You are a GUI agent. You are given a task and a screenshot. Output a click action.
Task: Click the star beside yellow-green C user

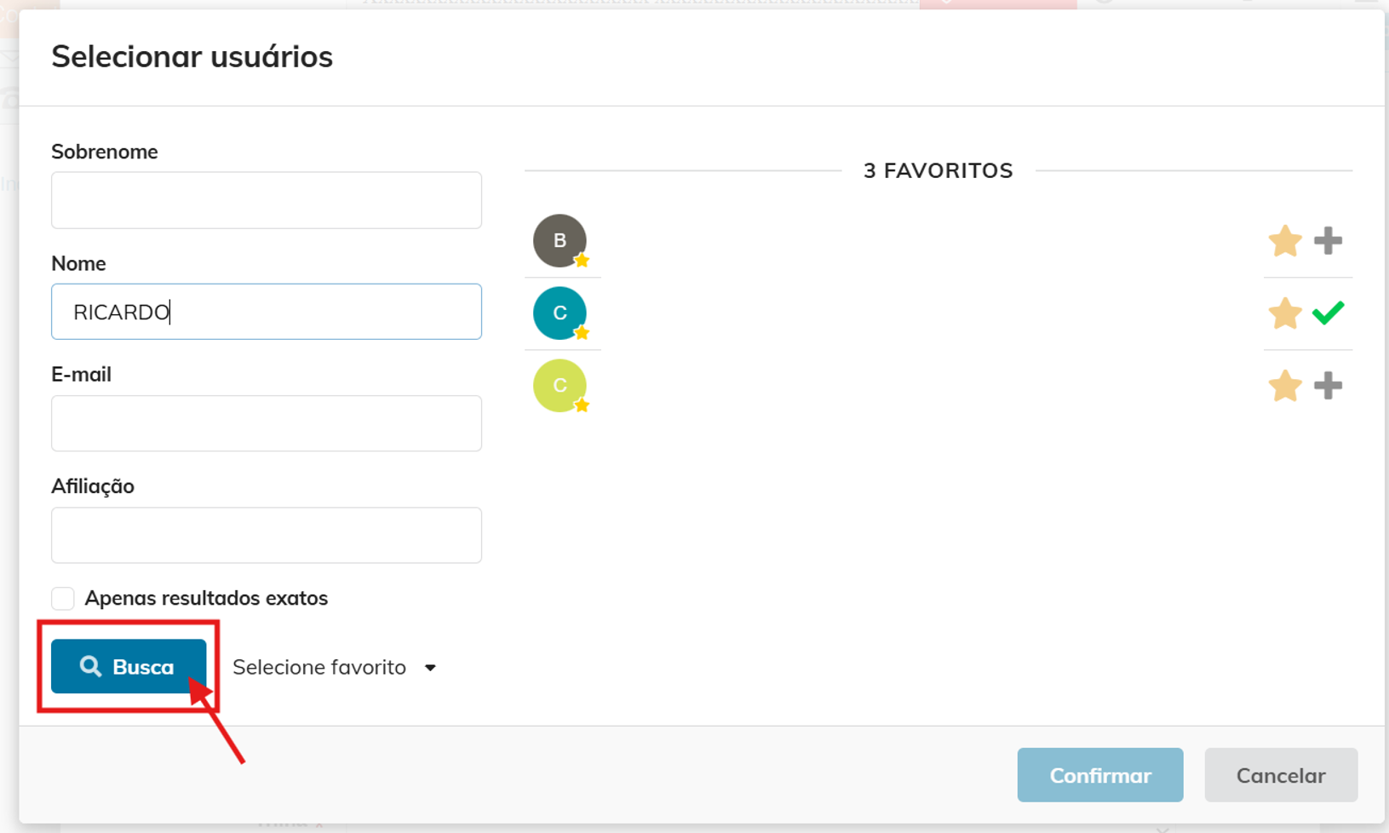click(1285, 386)
